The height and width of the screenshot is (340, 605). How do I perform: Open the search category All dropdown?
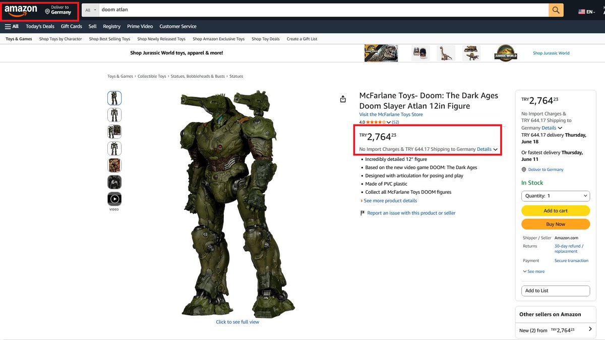click(90, 10)
